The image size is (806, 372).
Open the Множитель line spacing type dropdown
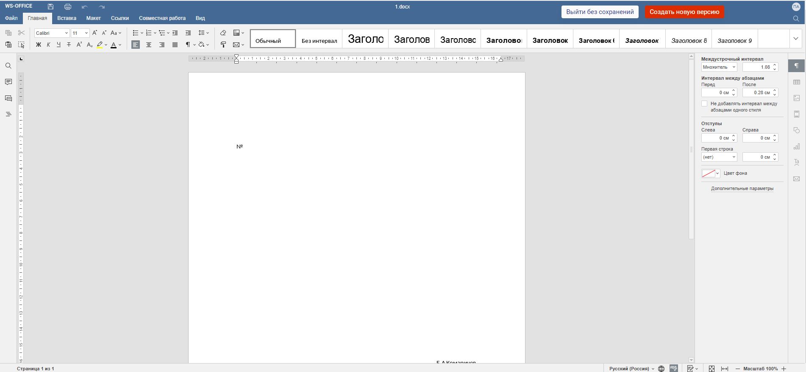tap(719, 67)
